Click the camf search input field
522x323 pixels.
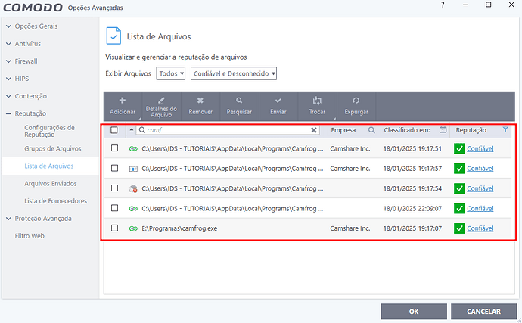[227, 130]
